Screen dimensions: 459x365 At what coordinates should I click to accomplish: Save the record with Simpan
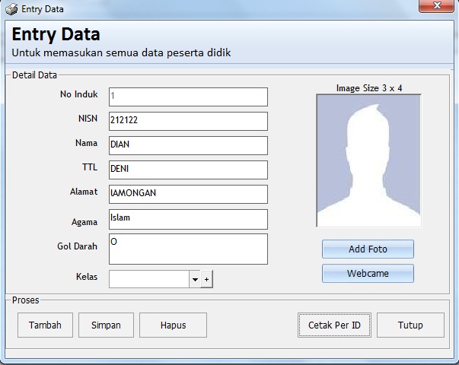pyautogui.click(x=106, y=325)
